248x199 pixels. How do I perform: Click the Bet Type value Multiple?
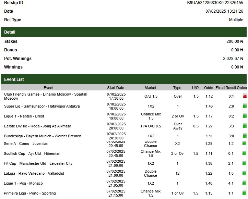[236, 20]
